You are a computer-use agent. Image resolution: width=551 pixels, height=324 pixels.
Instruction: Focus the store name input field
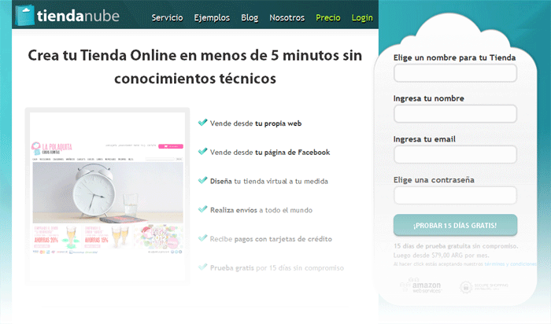tap(455, 74)
